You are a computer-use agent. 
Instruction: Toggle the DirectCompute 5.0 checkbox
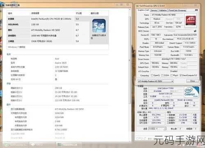[x=181, y=75]
